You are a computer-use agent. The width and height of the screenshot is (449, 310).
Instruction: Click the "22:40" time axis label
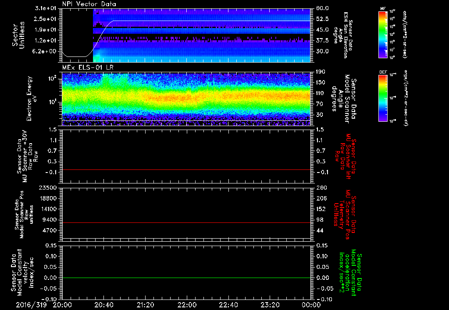[228, 305]
